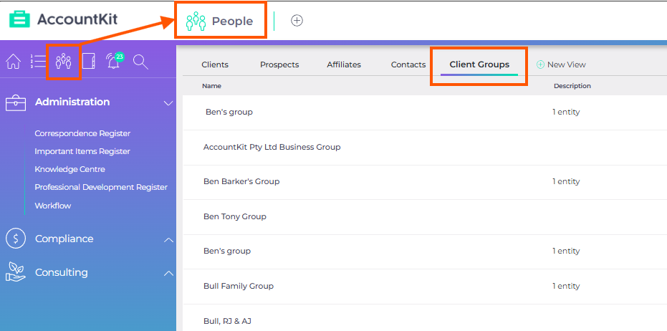Open the Home icon in sidebar

pos(13,62)
